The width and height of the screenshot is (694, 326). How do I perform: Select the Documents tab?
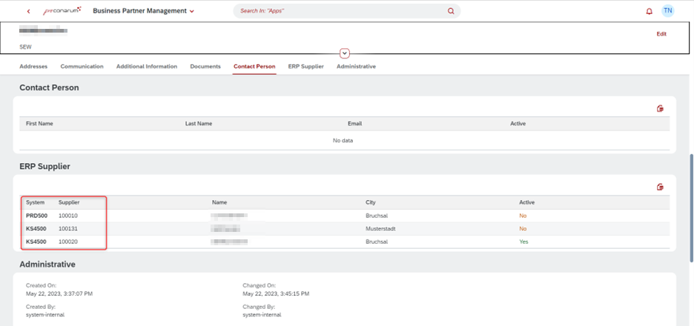tap(205, 67)
